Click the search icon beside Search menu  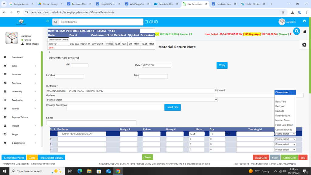55,22
